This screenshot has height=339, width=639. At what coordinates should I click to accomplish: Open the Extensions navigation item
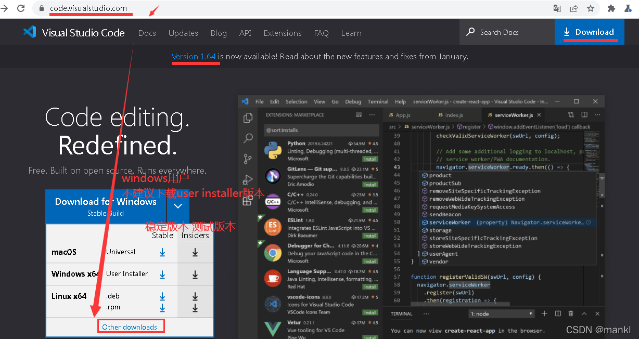point(283,33)
